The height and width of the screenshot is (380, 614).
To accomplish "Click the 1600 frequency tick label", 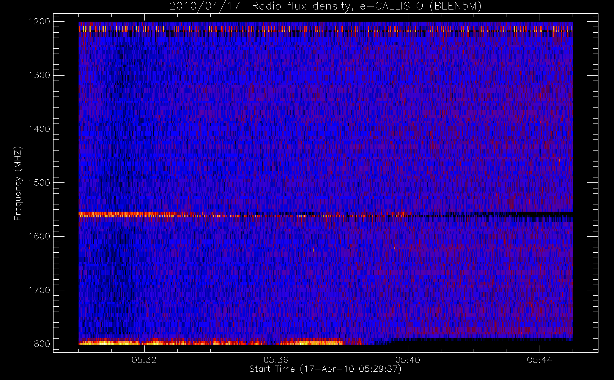I will point(39,236).
